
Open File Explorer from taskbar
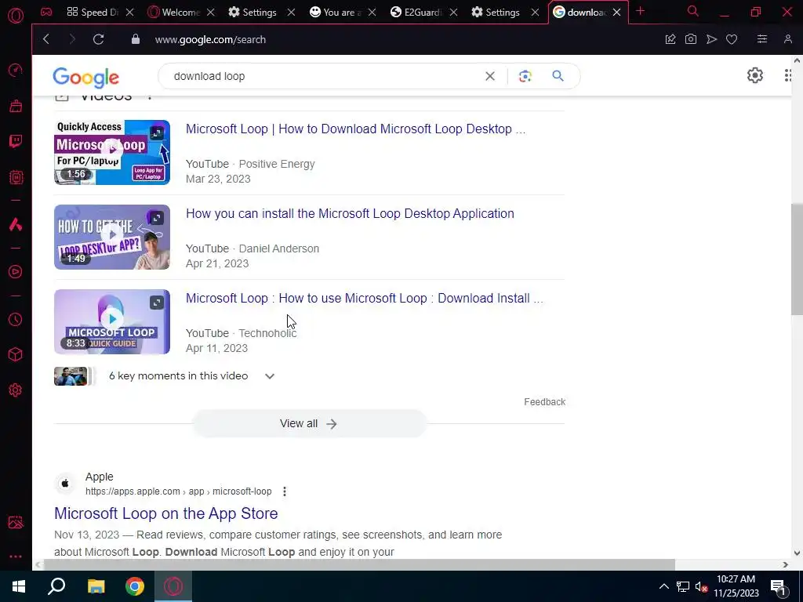[x=96, y=586]
